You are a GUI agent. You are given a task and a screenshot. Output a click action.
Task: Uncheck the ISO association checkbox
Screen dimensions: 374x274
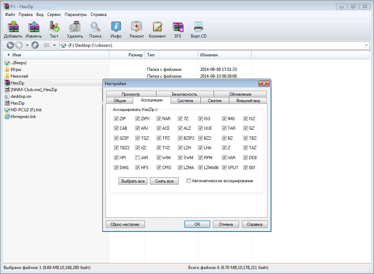[200, 118]
